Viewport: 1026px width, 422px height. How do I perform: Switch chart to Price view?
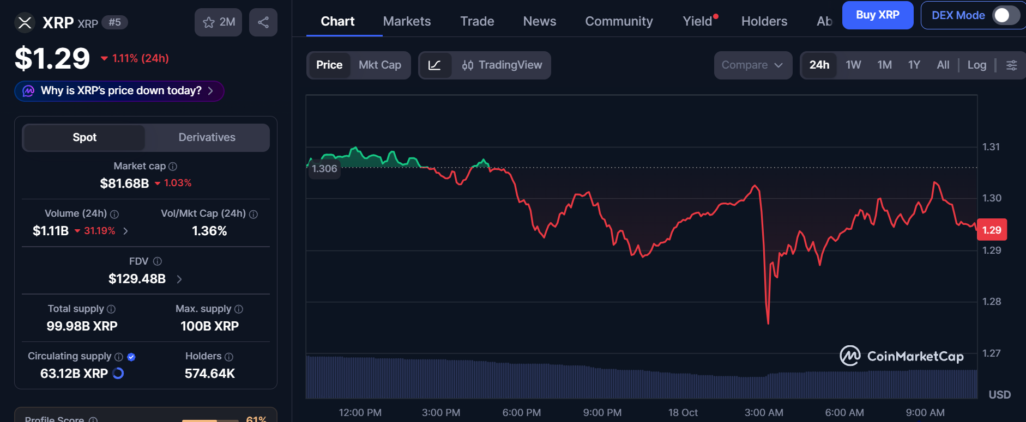pyautogui.click(x=329, y=65)
